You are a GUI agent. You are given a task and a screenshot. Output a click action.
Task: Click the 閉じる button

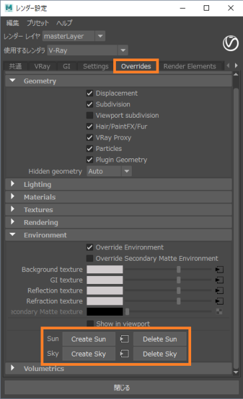(122, 388)
